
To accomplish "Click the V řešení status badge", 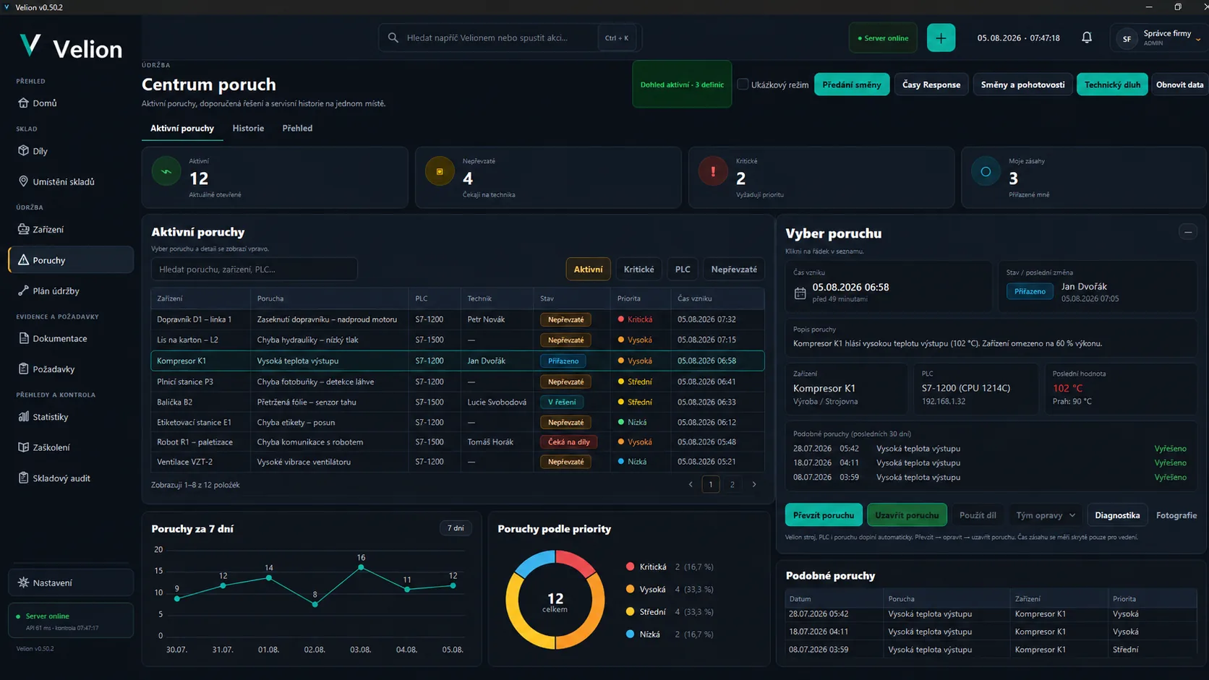I will (562, 402).
